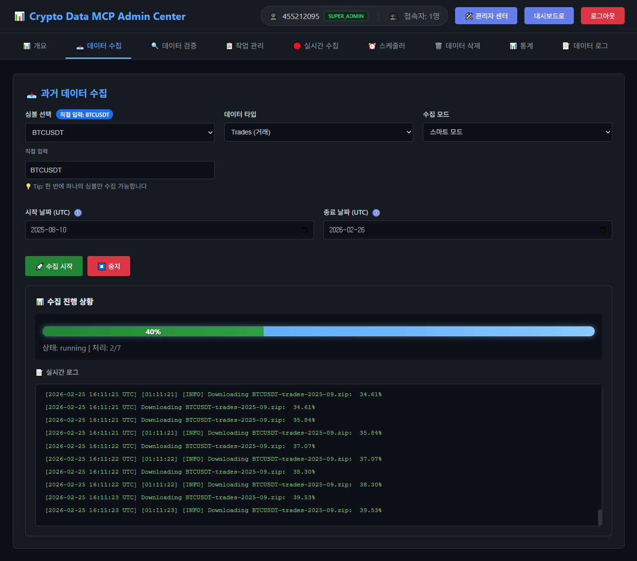Click the 40% collection progress bar
Viewport: 637px width, 561px height.
(x=318, y=332)
